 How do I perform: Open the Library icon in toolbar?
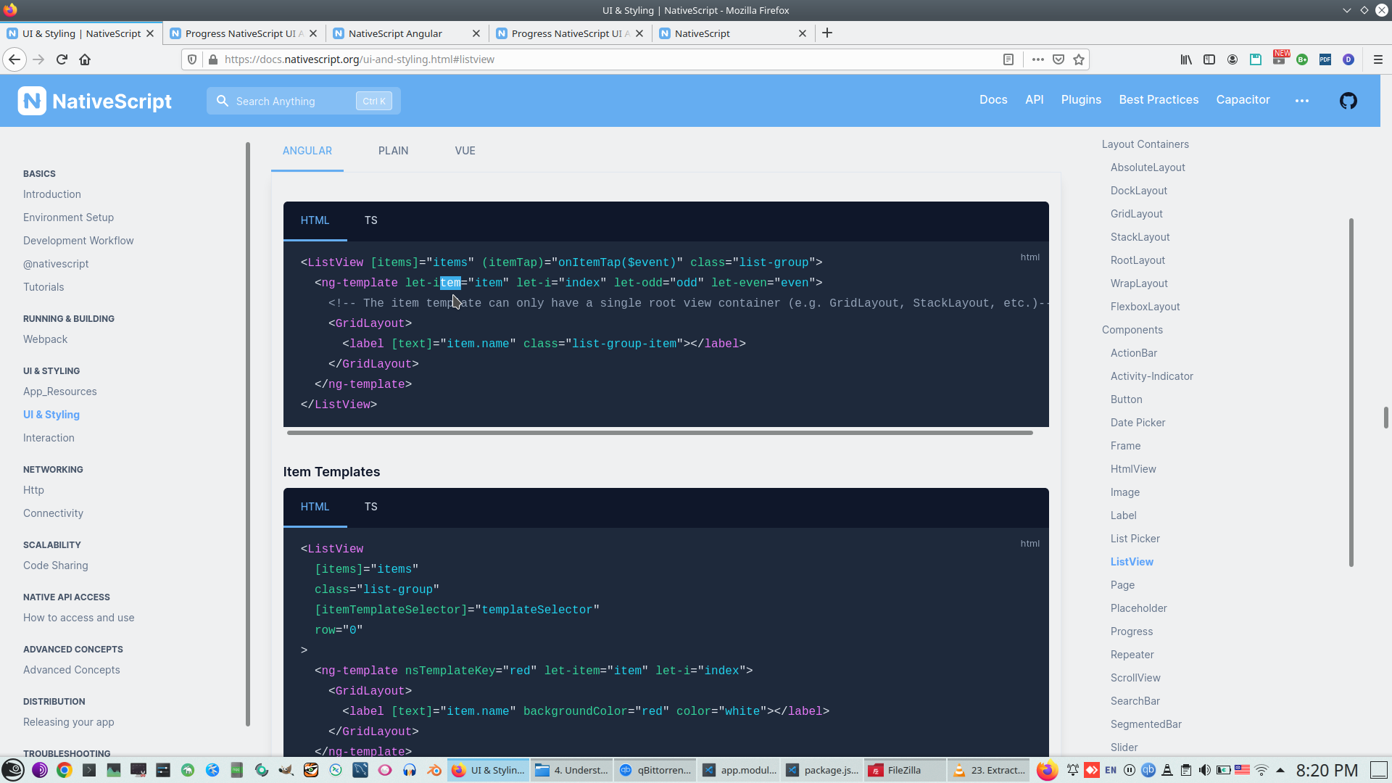click(x=1185, y=59)
